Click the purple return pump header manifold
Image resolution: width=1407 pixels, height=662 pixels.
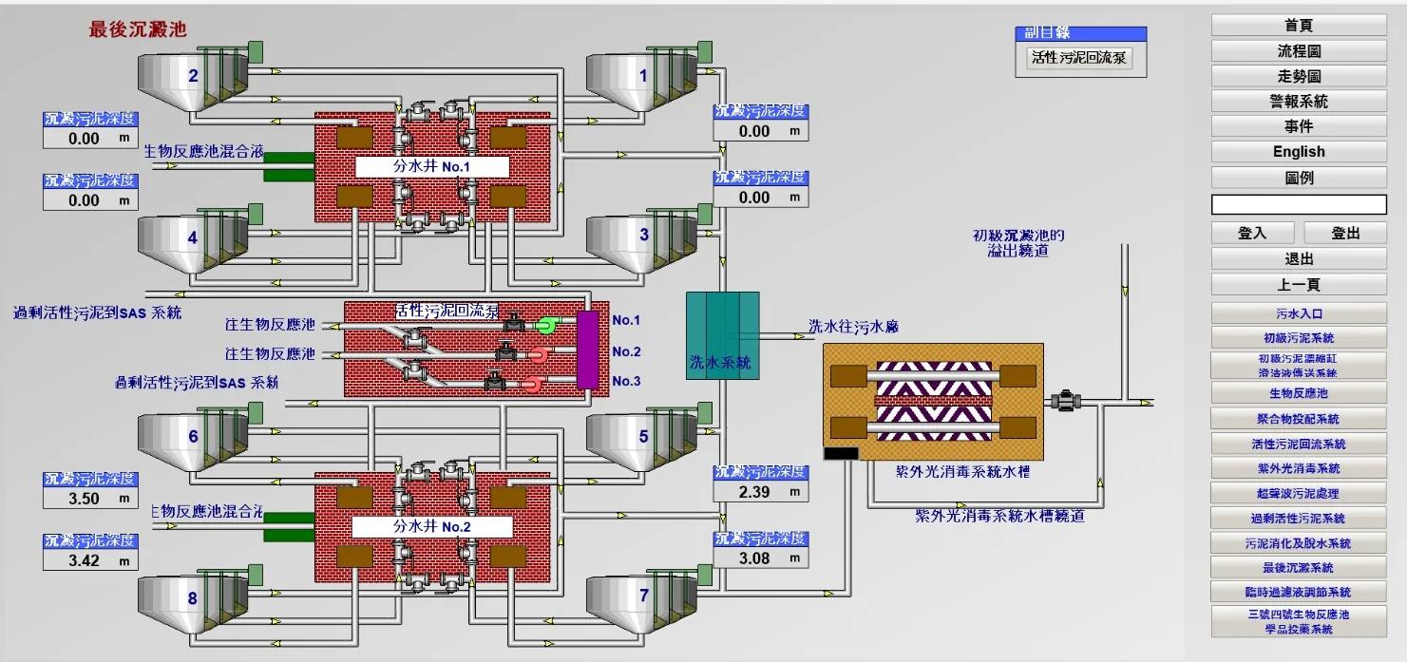pos(588,350)
